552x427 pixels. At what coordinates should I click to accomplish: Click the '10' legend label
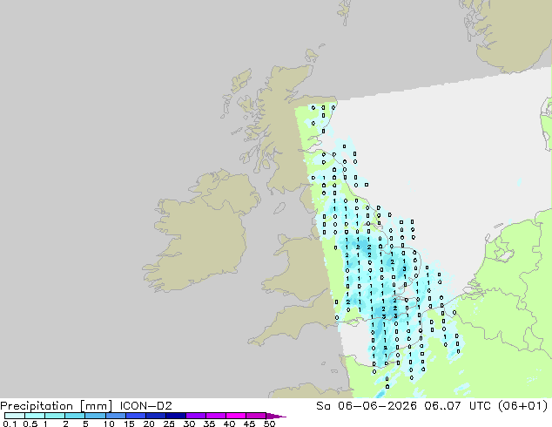pos(109,424)
